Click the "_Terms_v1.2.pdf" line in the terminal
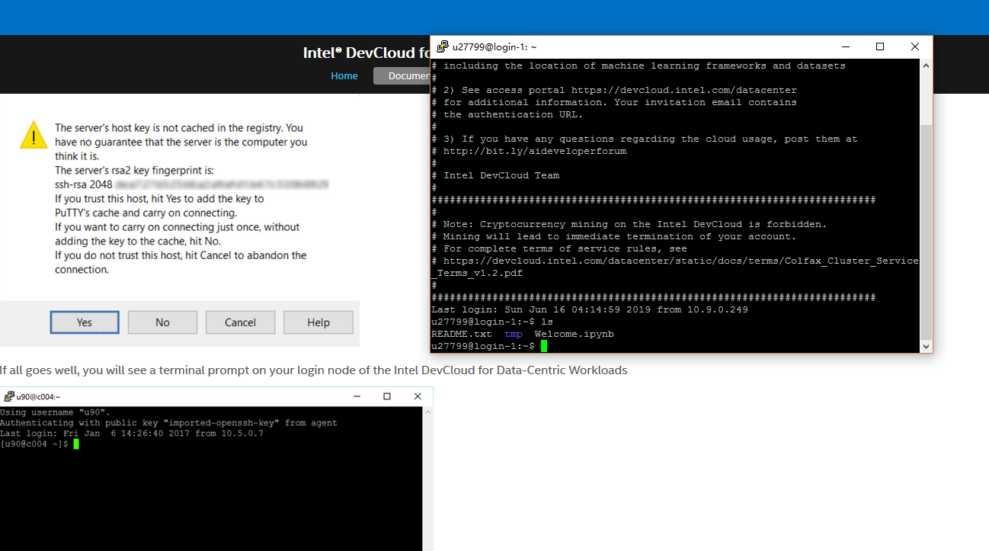Image resolution: width=989 pixels, height=551 pixels. click(477, 273)
